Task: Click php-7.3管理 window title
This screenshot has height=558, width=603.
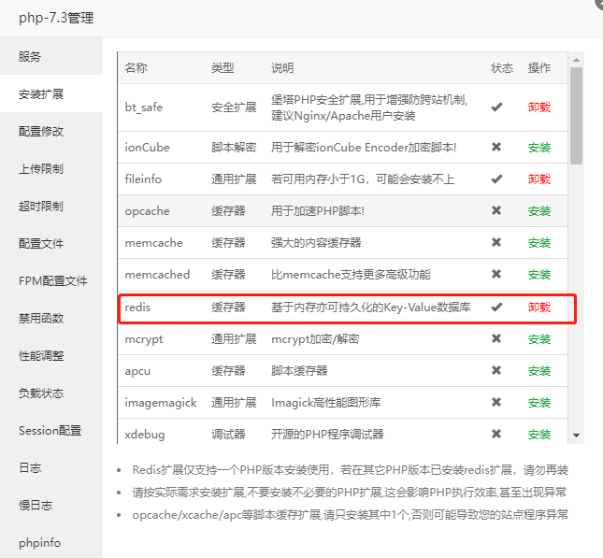Action: (56, 18)
